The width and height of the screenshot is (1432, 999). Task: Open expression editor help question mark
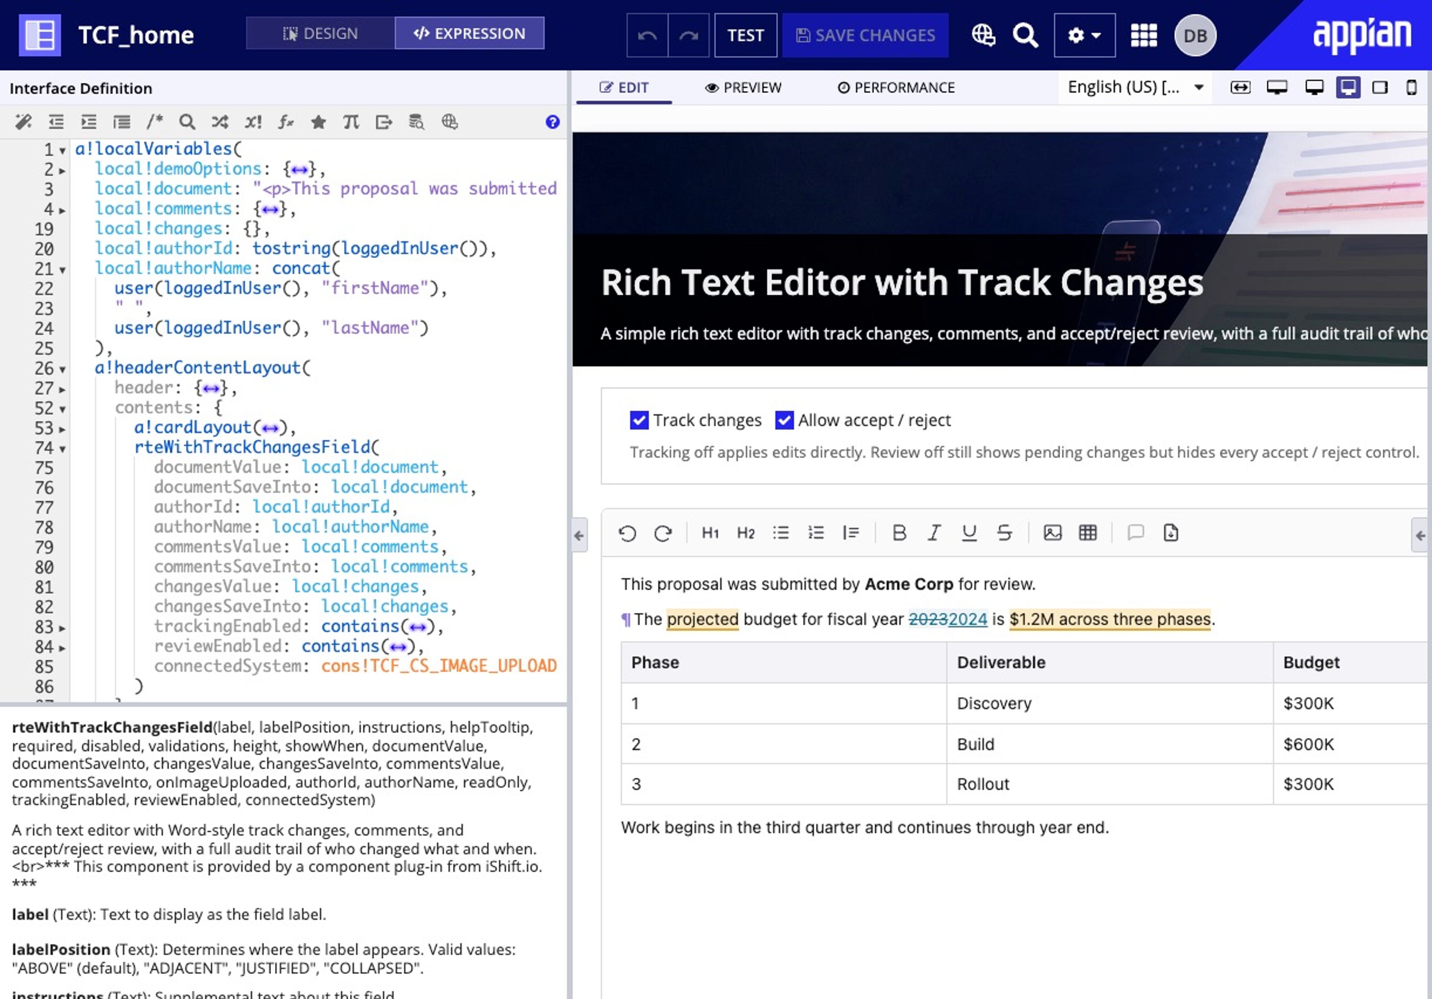(x=552, y=121)
